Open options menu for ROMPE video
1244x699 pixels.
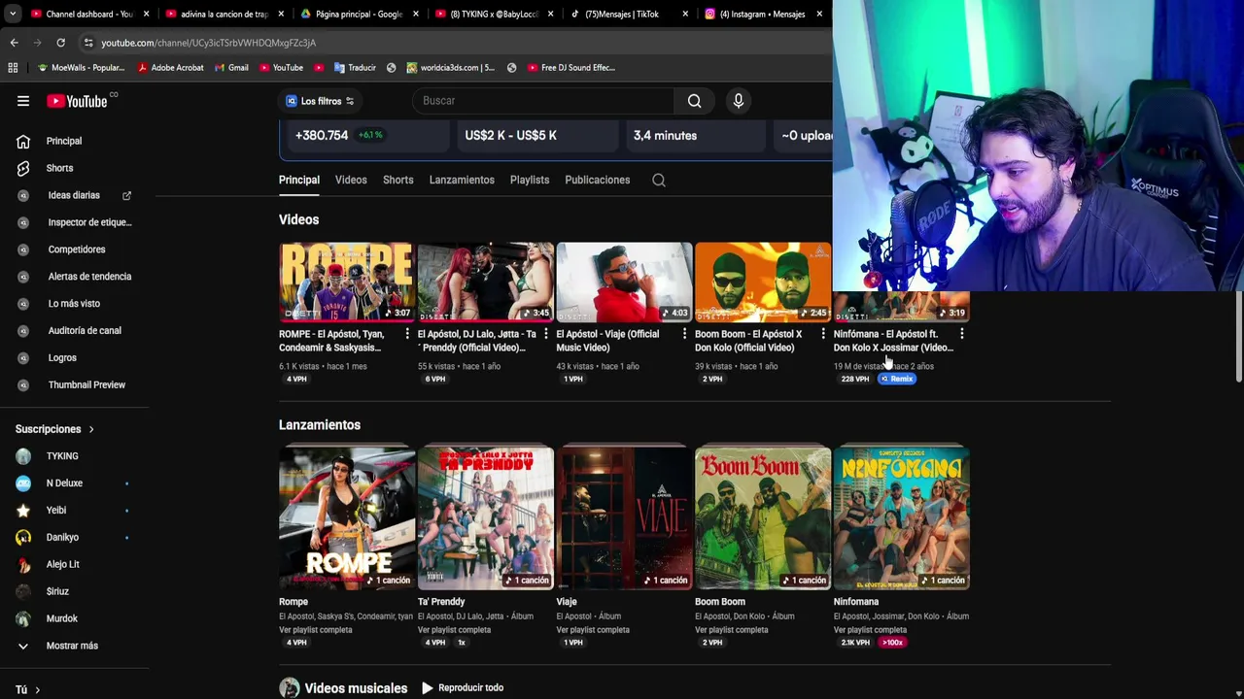[407, 334]
